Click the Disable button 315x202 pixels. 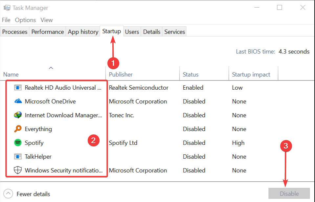(289, 193)
